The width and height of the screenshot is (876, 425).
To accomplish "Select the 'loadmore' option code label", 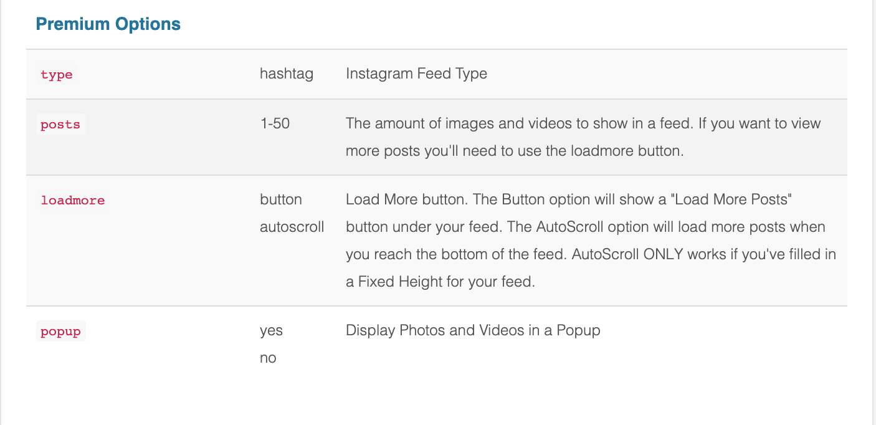I will point(73,201).
